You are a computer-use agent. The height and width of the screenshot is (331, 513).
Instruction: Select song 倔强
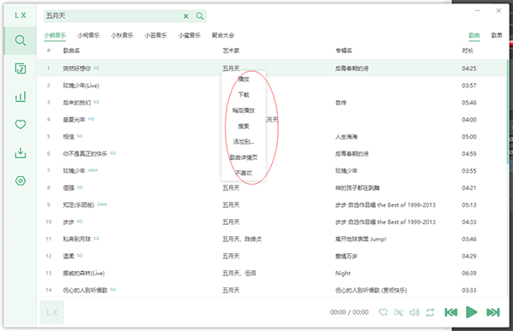click(68, 187)
